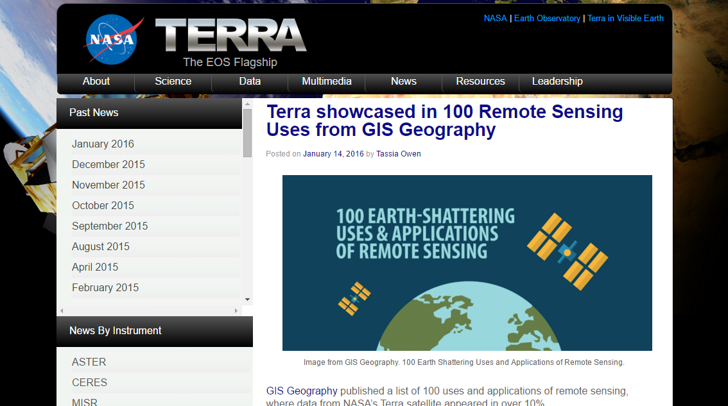Follow the GIS Geography link in article
Image resolution: width=728 pixels, height=406 pixels.
[x=302, y=391]
